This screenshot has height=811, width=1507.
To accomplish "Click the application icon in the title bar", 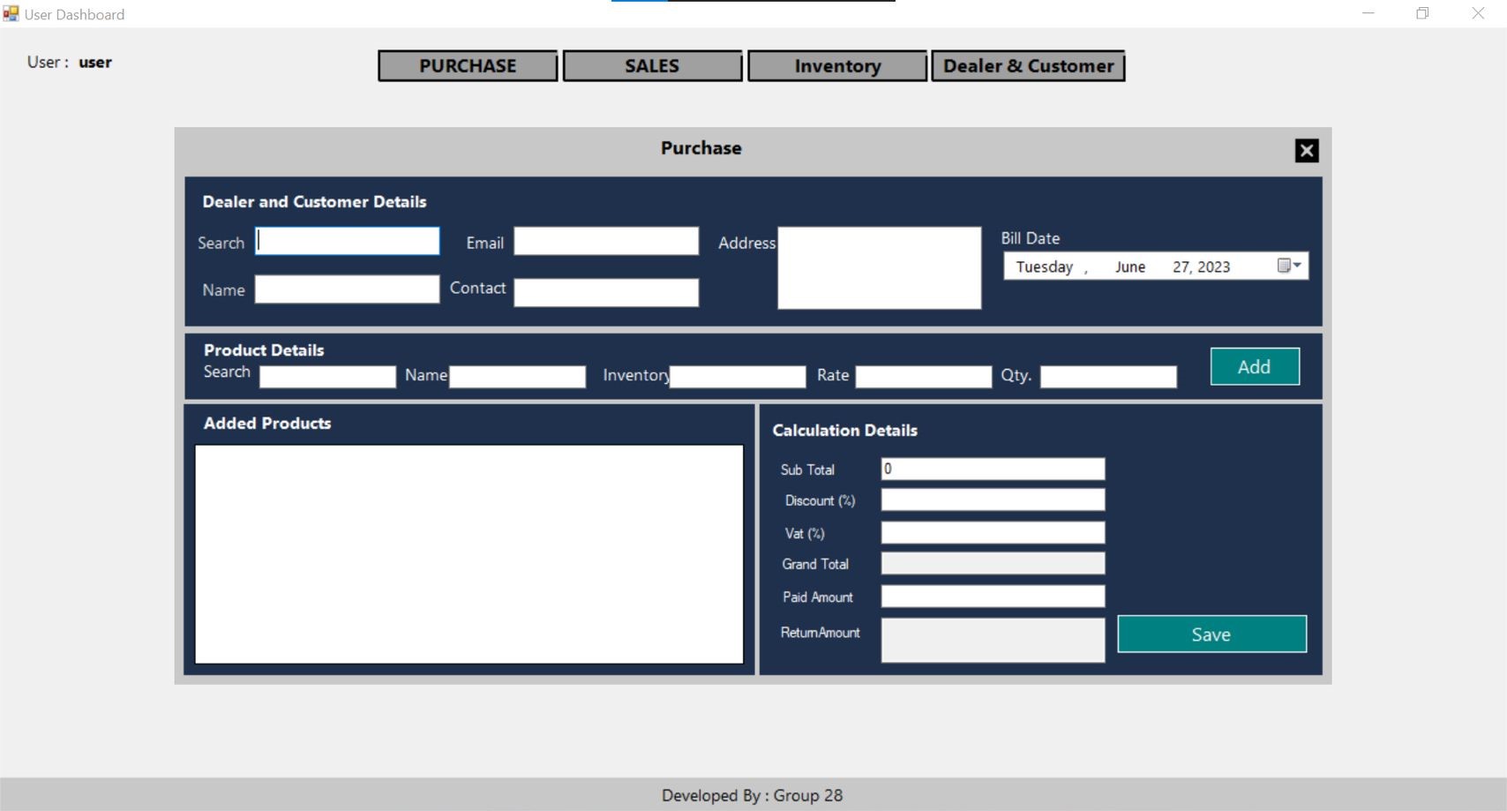I will pos(9,13).
